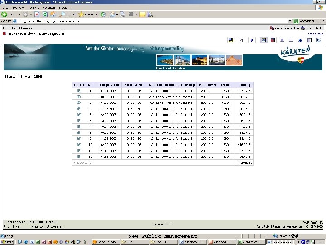The image size is (326, 245).
Task: Open detail eye icon for row 11
Action: (78, 151)
